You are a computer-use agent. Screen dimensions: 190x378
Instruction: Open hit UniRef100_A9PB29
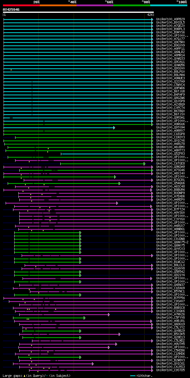pos(170,19)
